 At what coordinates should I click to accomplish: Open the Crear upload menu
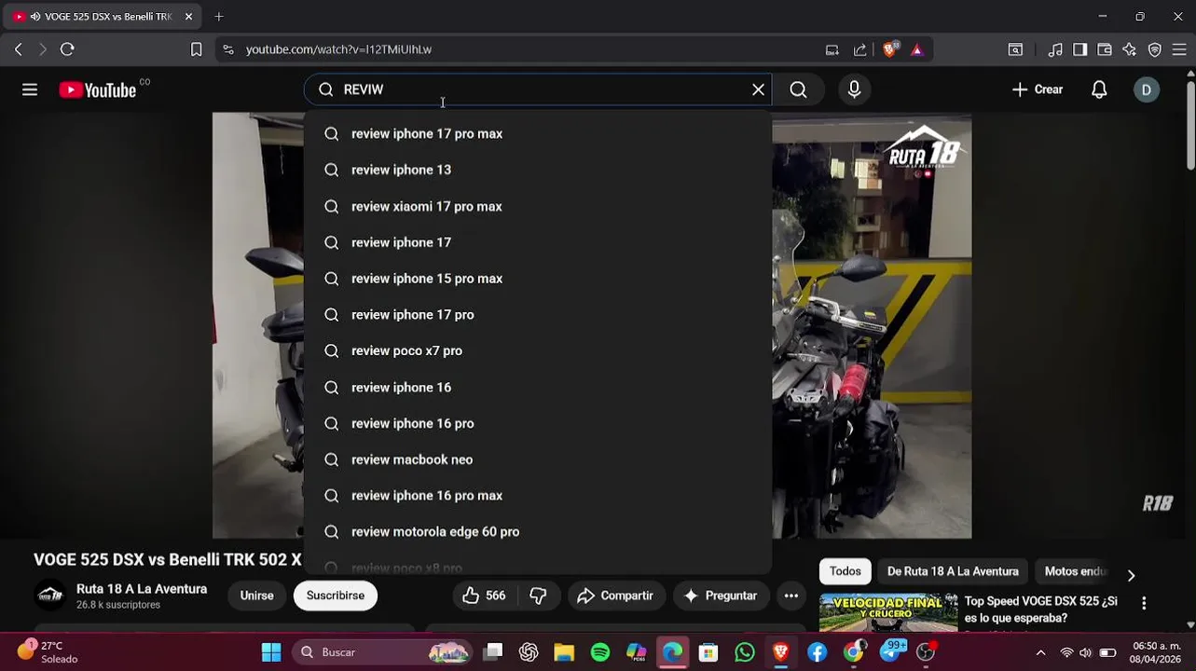pyautogui.click(x=1038, y=89)
